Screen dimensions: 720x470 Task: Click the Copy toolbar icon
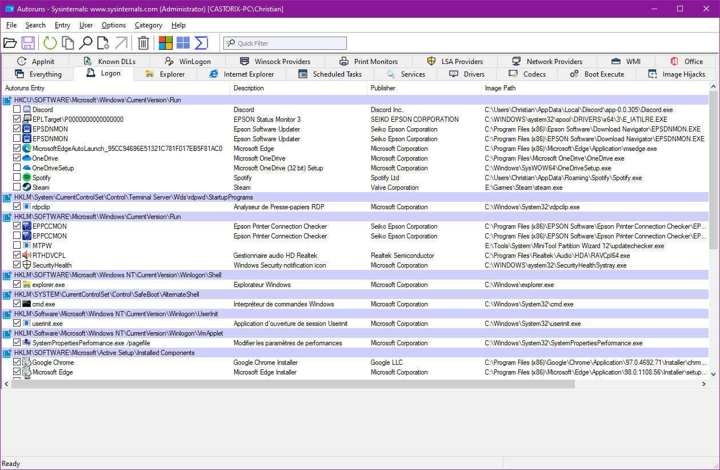pos(68,43)
